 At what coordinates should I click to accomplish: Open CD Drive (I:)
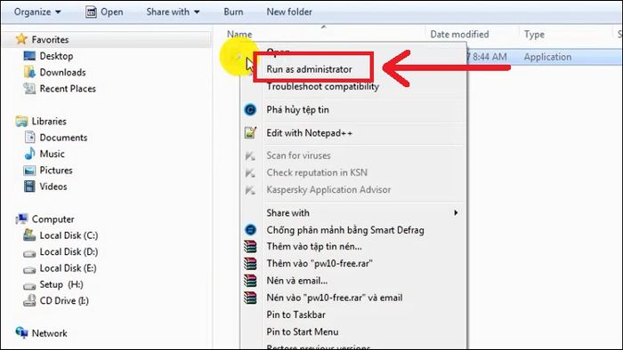(64, 300)
